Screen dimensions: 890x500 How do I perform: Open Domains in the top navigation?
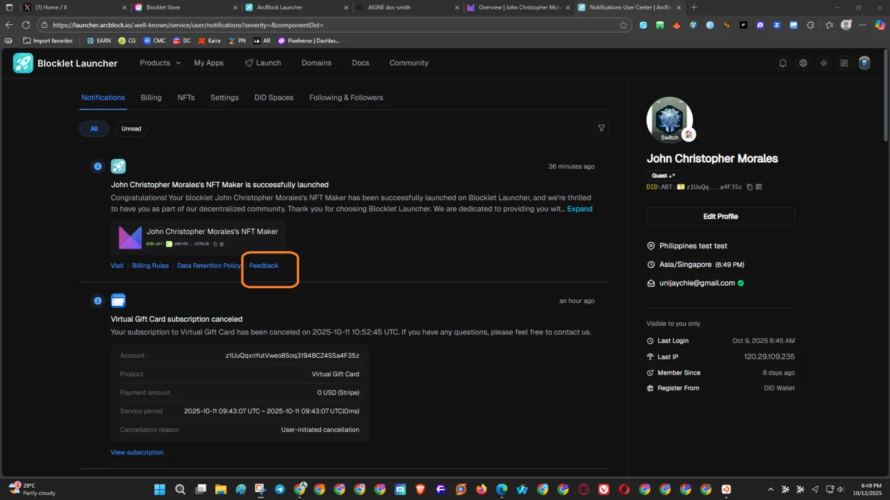(317, 63)
